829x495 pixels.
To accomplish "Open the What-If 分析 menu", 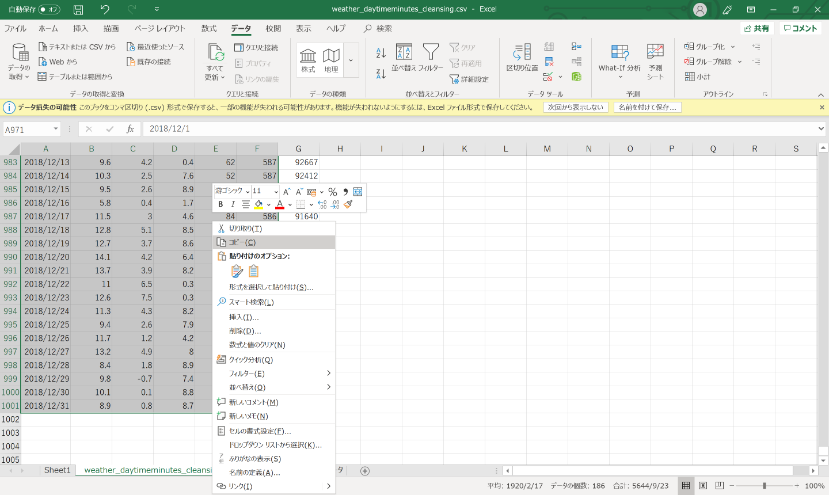I will click(x=619, y=62).
